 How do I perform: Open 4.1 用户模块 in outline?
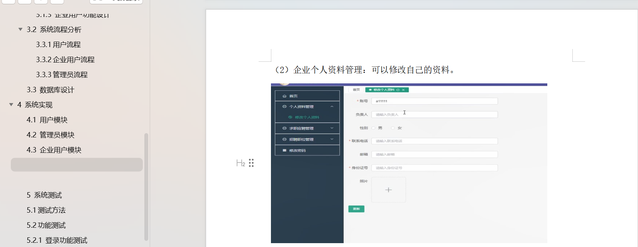tap(47, 120)
